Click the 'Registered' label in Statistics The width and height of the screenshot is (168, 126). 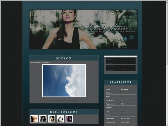(110, 118)
